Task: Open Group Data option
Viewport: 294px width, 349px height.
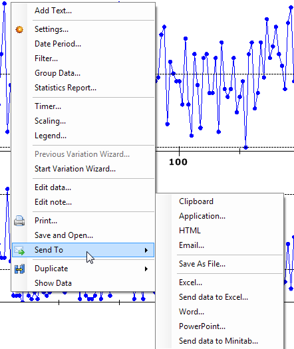Action: 57,73
